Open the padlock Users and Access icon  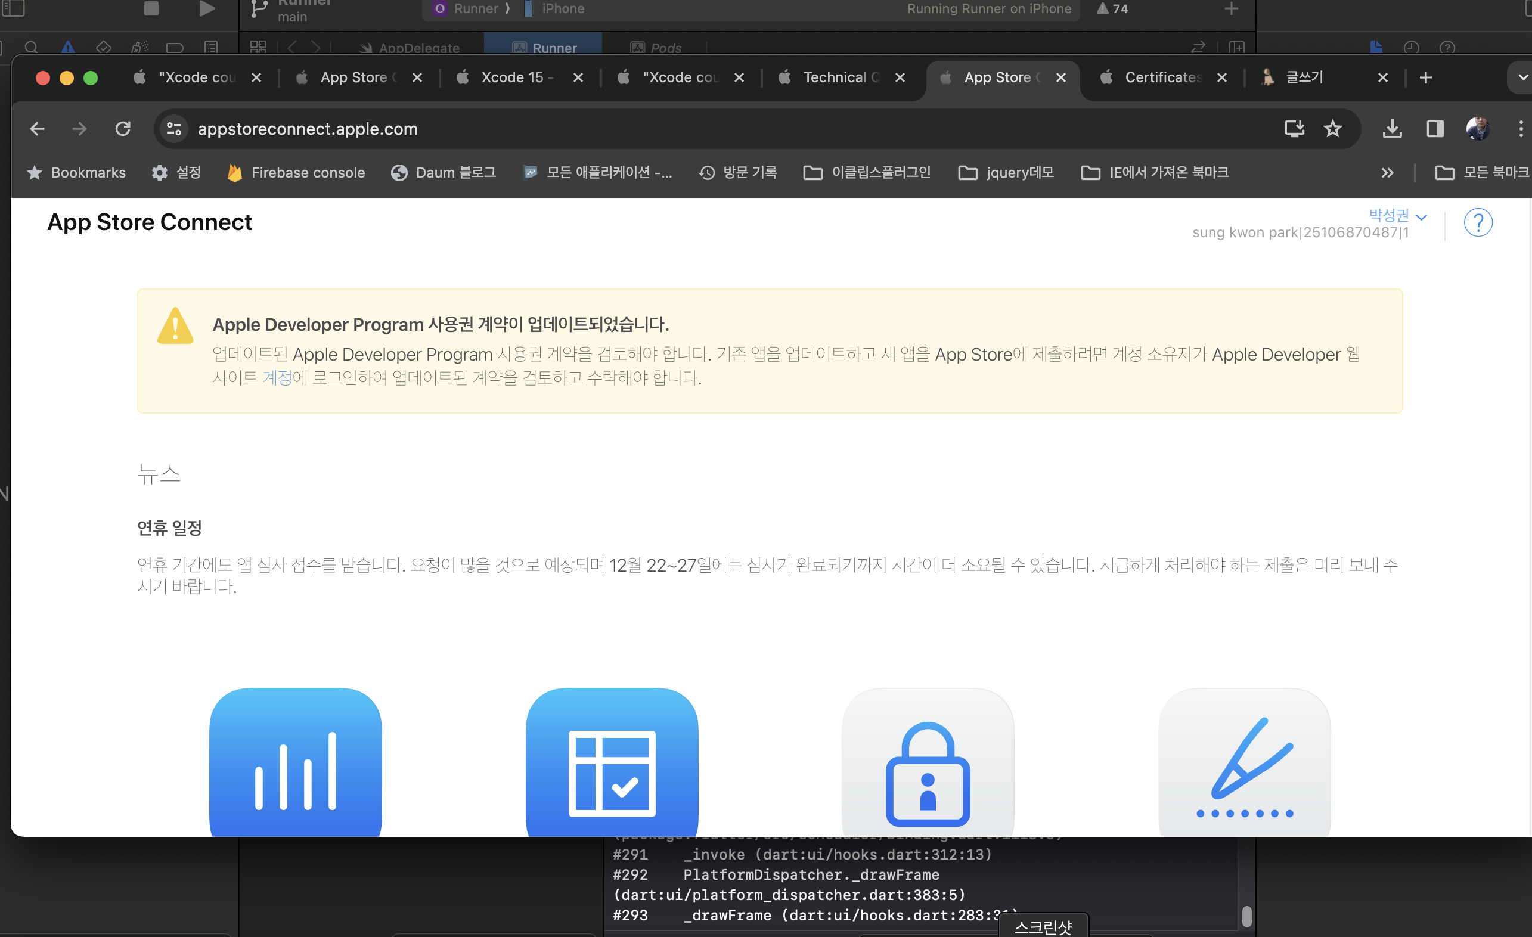tap(928, 762)
